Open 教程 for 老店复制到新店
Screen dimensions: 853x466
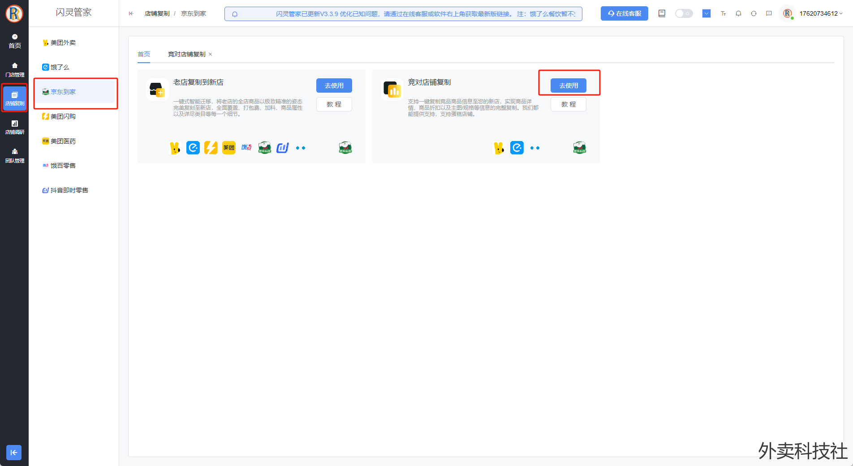click(334, 104)
